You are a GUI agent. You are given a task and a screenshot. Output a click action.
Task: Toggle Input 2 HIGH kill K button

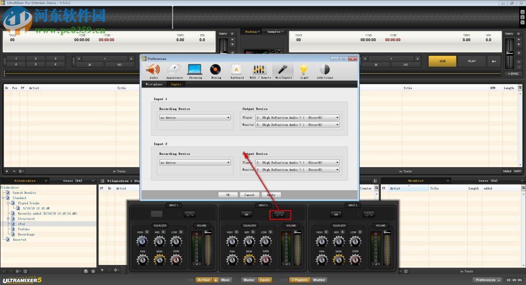pyautogui.click(x=237, y=232)
